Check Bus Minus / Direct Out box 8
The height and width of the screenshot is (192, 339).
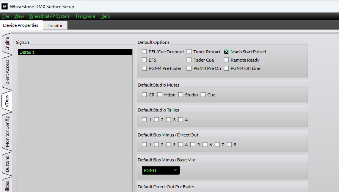point(229,145)
